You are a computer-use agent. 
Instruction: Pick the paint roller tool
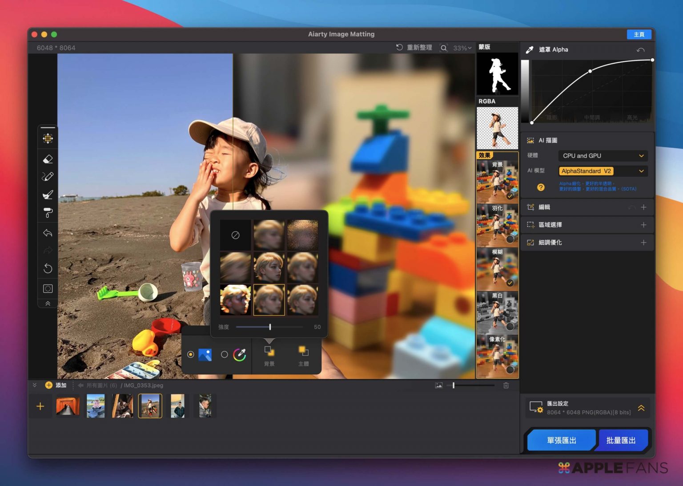48,213
